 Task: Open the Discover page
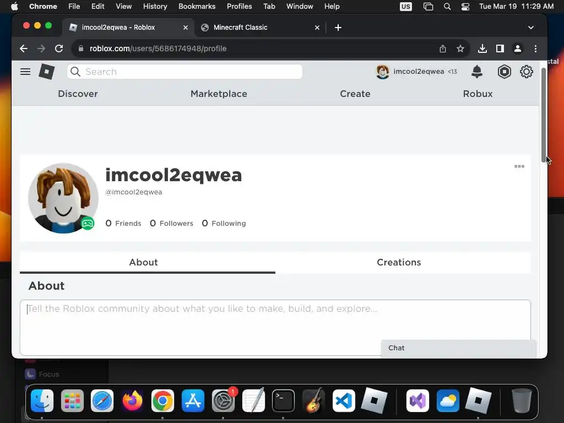click(78, 94)
